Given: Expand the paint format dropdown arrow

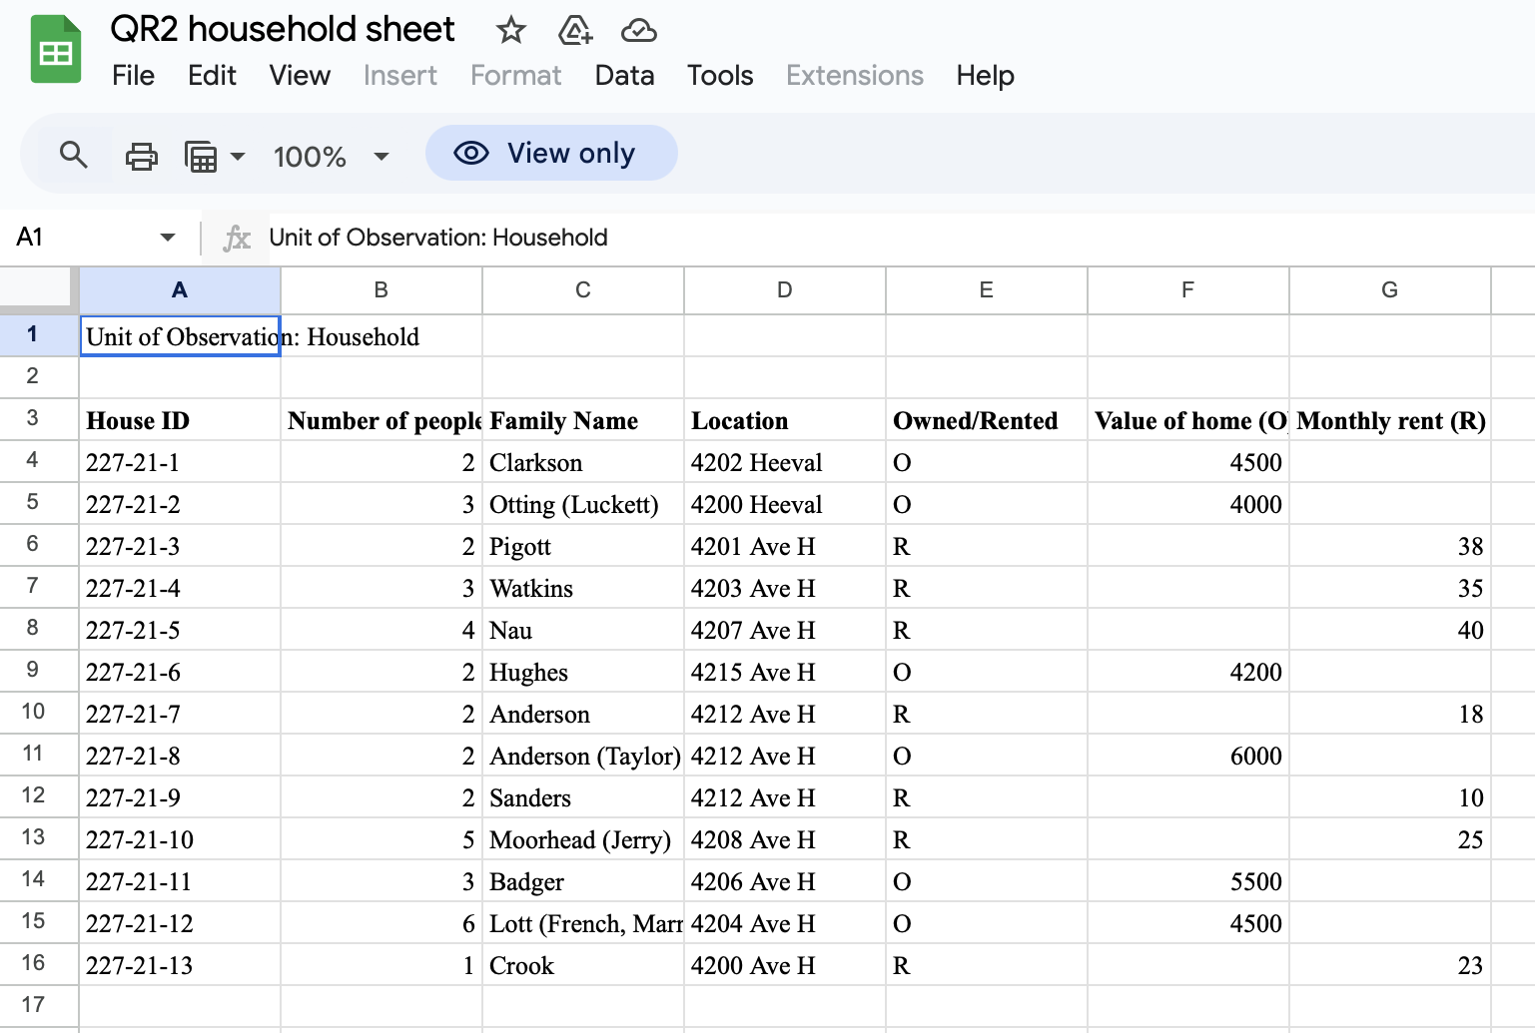Looking at the screenshot, I should (x=237, y=156).
